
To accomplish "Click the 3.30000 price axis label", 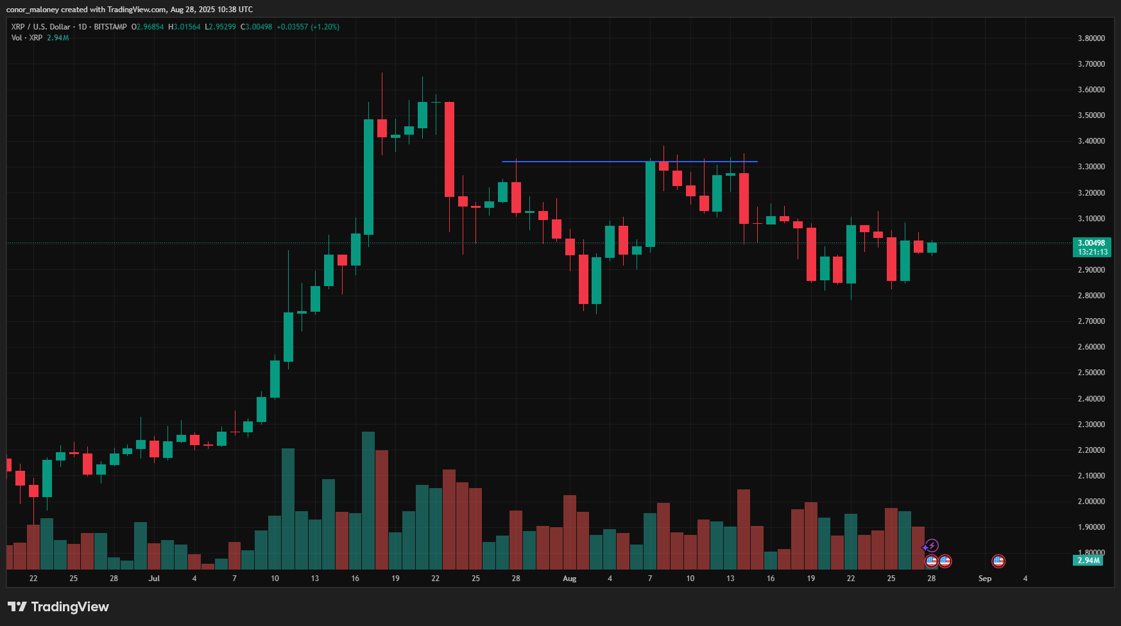I will click(1091, 167).
